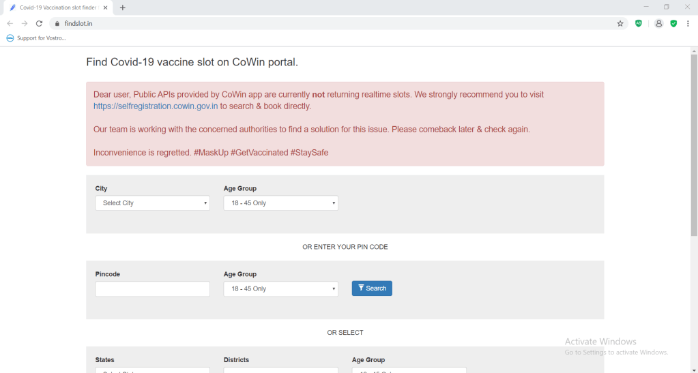This screenshot has height=373, width=698.
Task: Open Age Group dropdown beside Pincode
Action: point(280,289)
